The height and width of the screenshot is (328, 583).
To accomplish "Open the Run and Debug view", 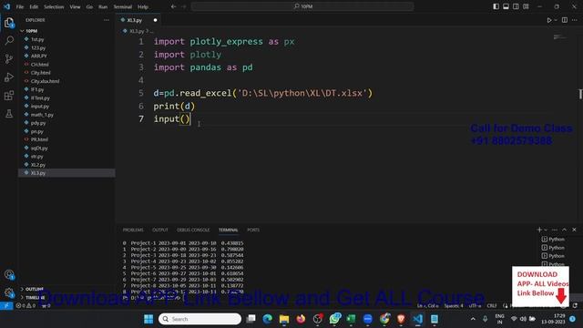I will pyautogui.click(x=9, y=77).
